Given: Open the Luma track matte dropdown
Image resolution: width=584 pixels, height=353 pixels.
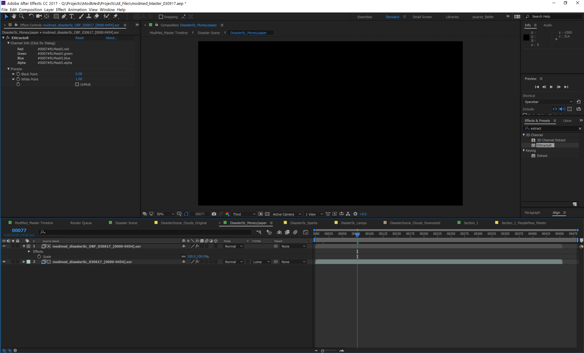Looking at the screenshot, I should (x=261, y=262).
